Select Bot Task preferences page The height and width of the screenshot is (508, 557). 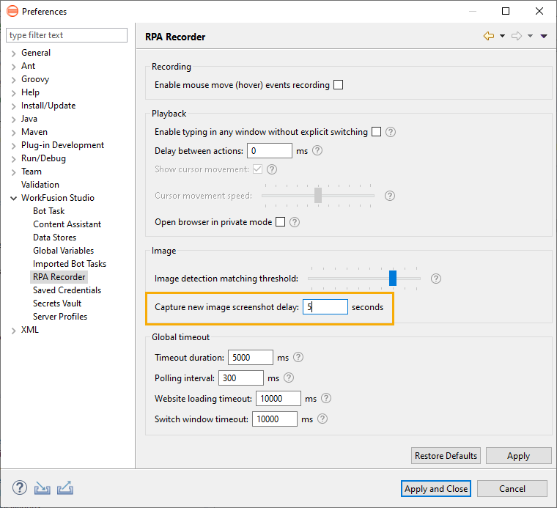pyautogui.click(x=48, y=211)
